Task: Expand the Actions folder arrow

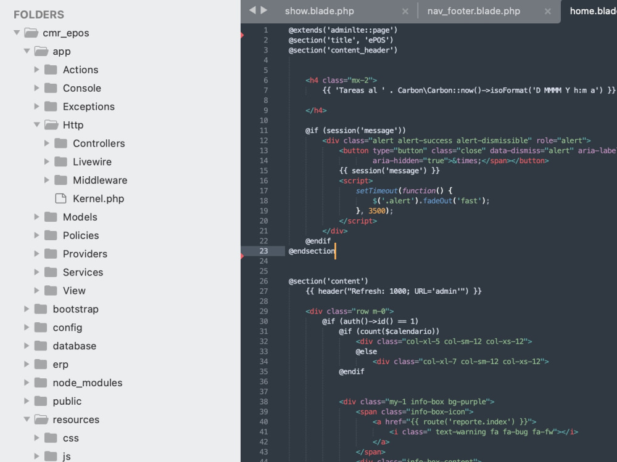Action: click(x=36, y=70)
